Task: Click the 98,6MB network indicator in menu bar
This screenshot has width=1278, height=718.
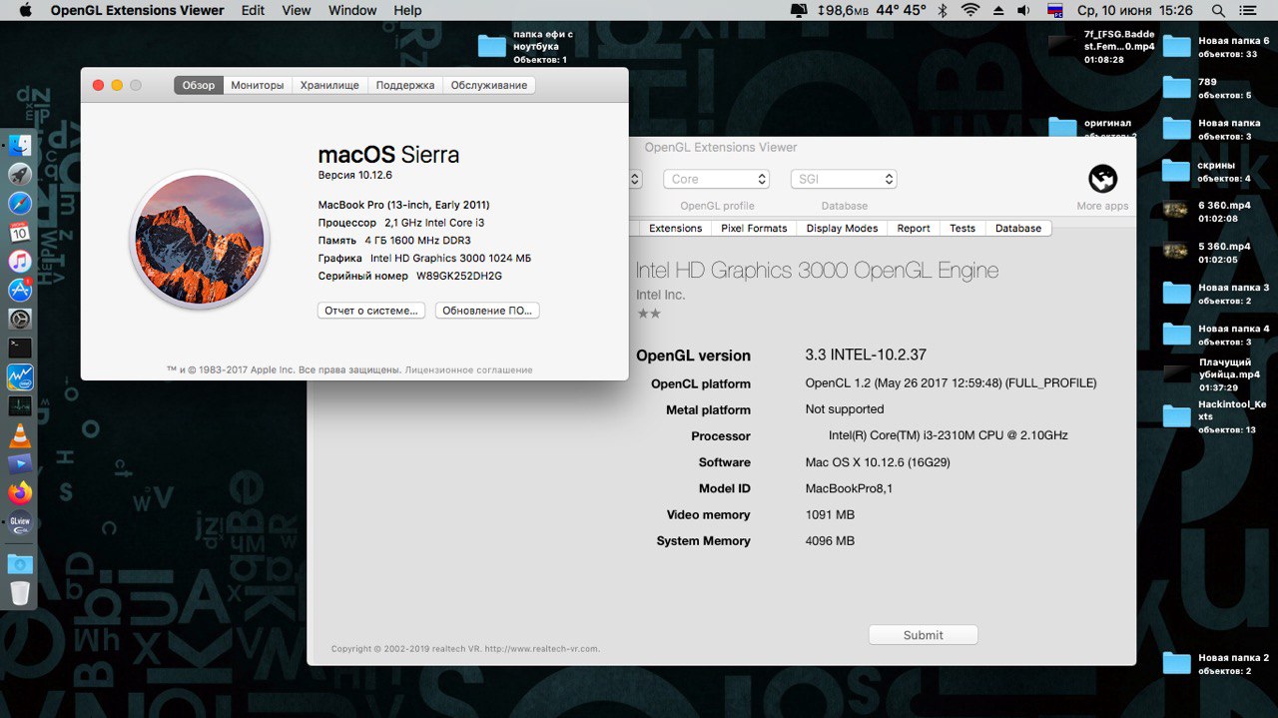Action: (x=843, y=10)
